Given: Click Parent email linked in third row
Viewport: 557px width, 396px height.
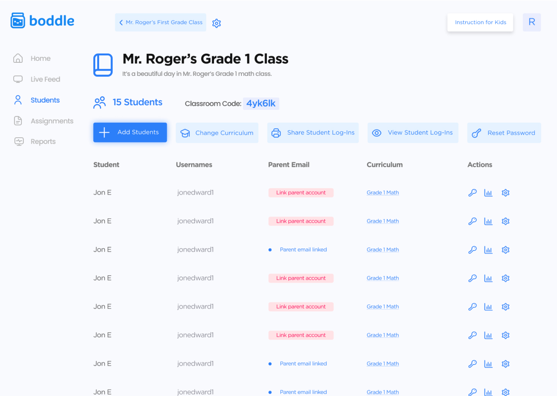Looking at the screenshot, I should point(303,250).
